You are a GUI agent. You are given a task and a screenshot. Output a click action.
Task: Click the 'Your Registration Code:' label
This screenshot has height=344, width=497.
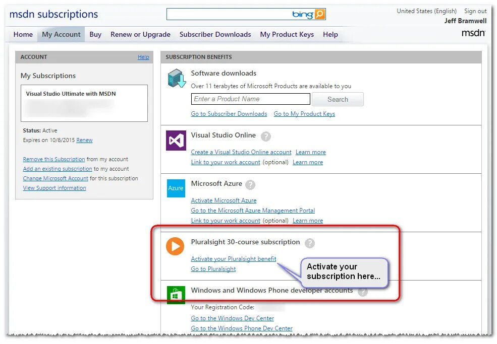point(223,307)
